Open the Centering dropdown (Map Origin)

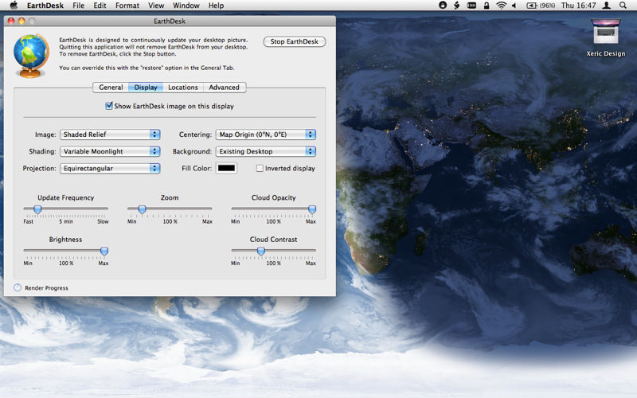click(x=266, y=135)
